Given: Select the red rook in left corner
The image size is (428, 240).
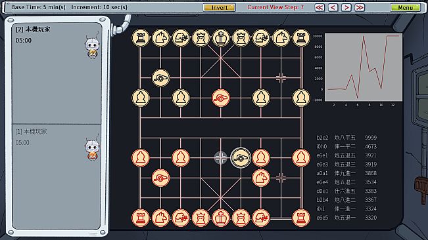Looking at the screenshot, I should click(140, 218).
